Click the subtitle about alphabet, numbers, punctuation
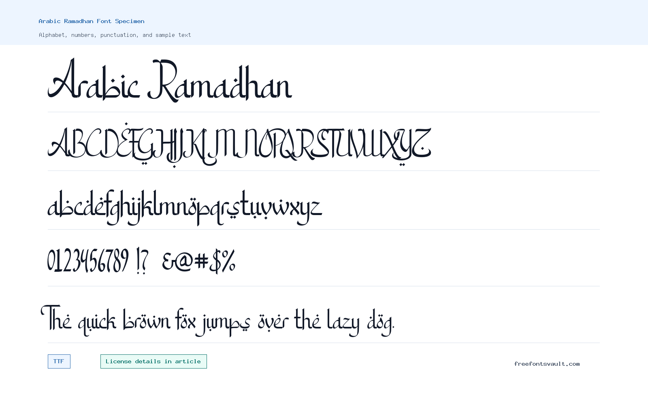 (115, 35)
